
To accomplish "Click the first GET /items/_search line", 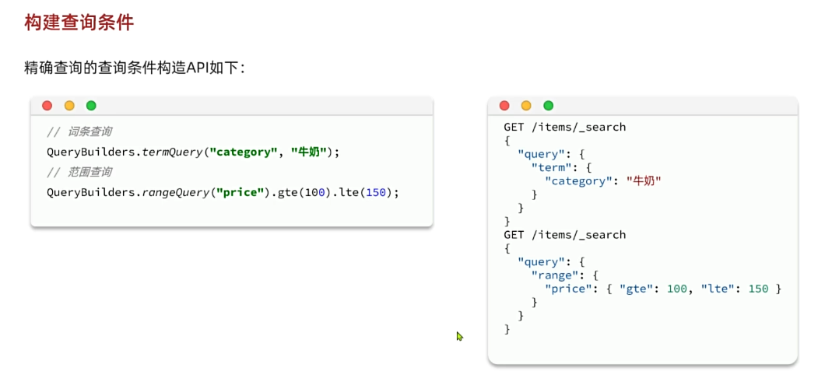I will click(x=564, y=127).
